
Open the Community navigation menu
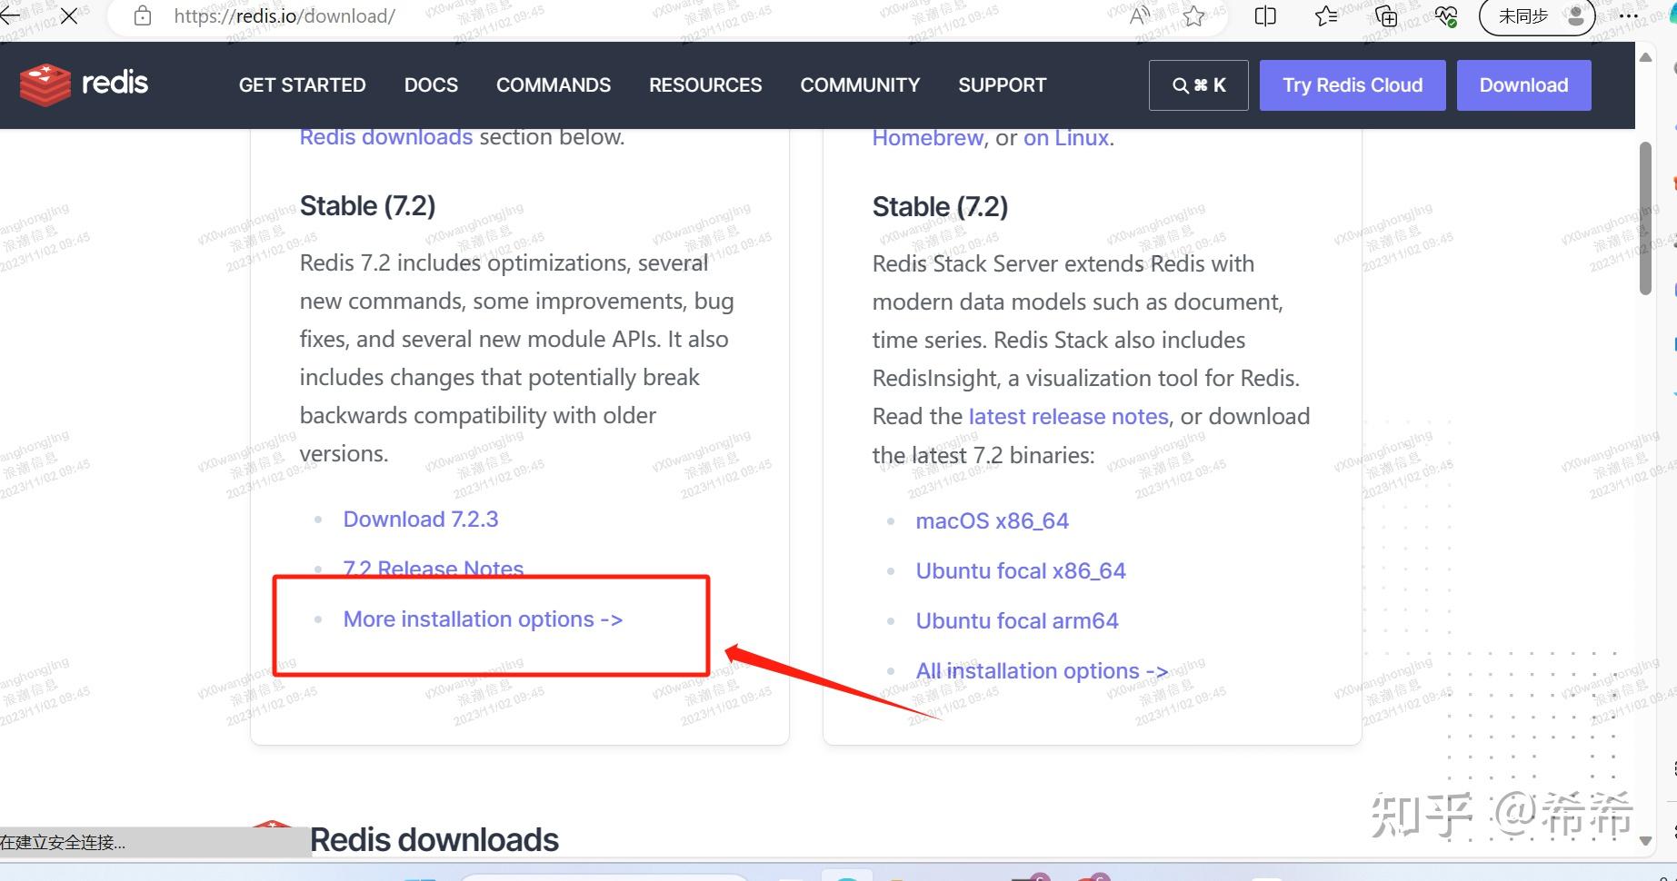click(859, 84)
